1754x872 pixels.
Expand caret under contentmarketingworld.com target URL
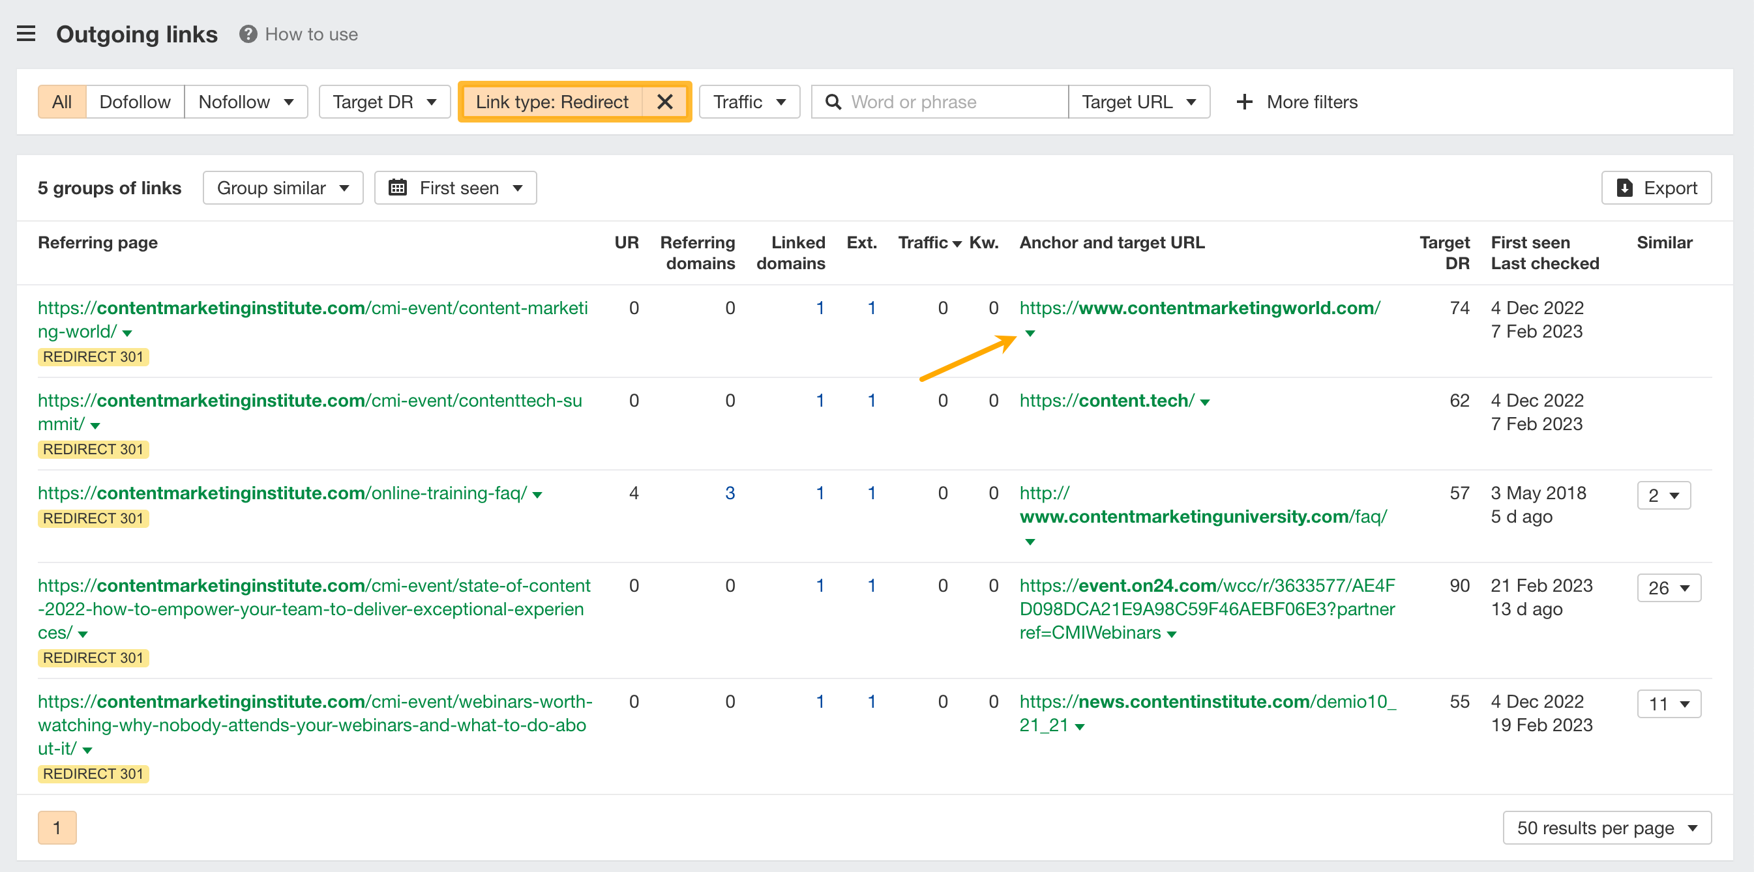click(x=1030, y=333)
